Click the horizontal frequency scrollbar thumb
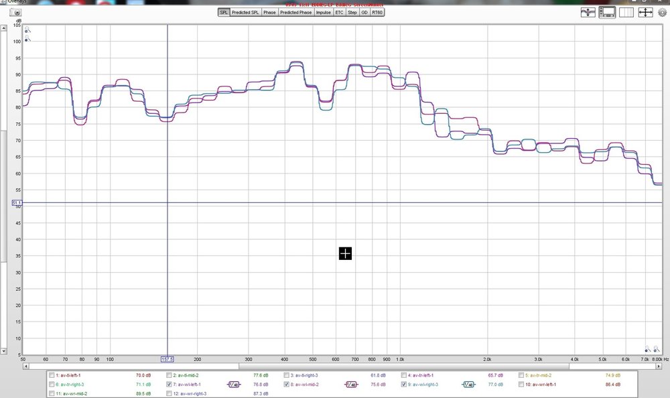The image size is (670, 398). pyautogui.click(x=404, y=366)
